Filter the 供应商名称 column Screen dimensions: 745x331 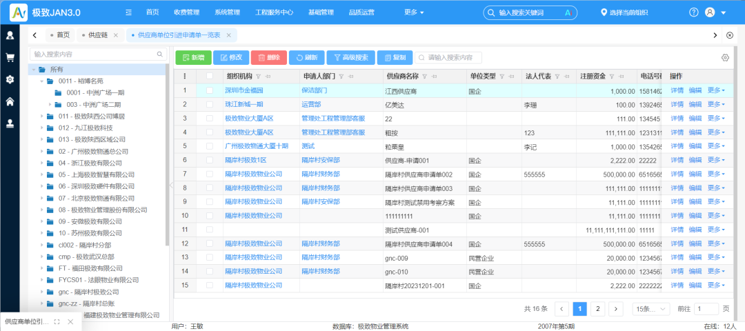(x=424, y=77)
